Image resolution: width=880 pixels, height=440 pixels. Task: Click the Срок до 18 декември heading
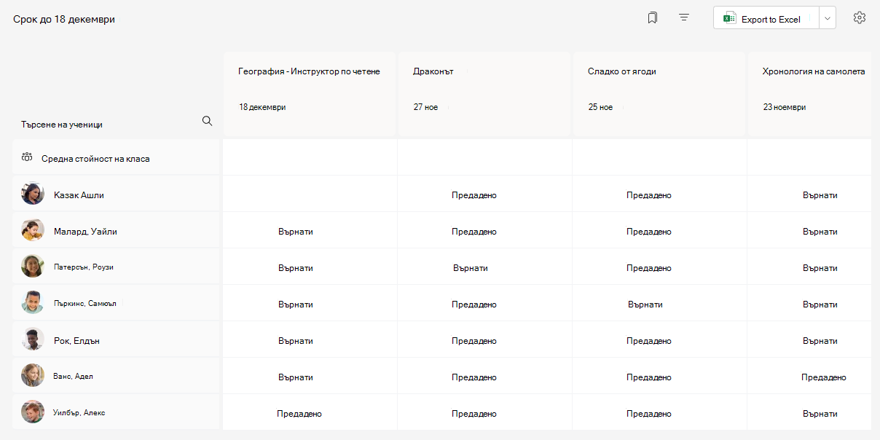click(x=64, y=19)
